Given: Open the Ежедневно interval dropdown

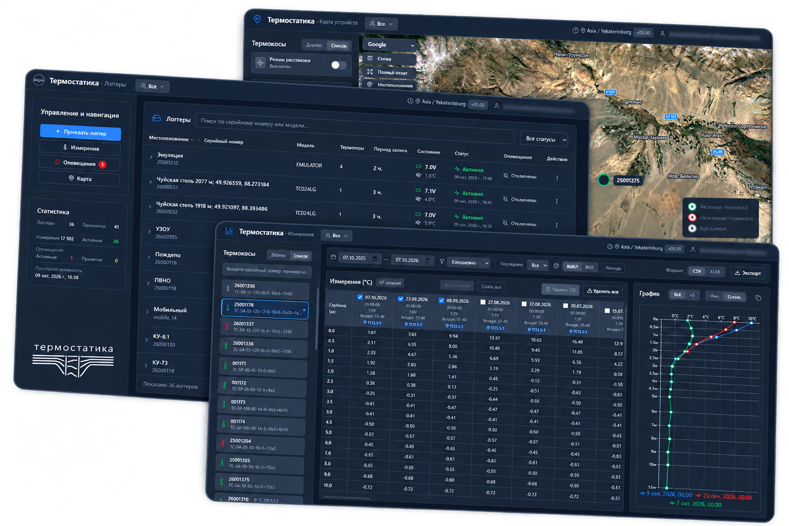Looking at the screenshot, I should [x=469, y=262].
